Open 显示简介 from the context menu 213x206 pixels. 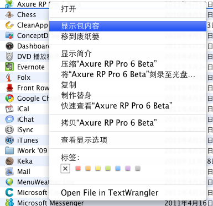click(128, 53)
